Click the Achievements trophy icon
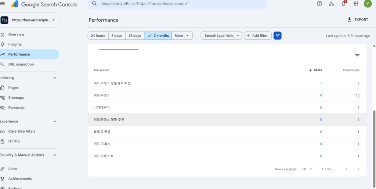376x189 pixels. [x=3, y=179]
